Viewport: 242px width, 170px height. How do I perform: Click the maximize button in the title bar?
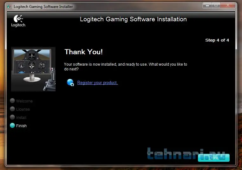pos(216,5)
